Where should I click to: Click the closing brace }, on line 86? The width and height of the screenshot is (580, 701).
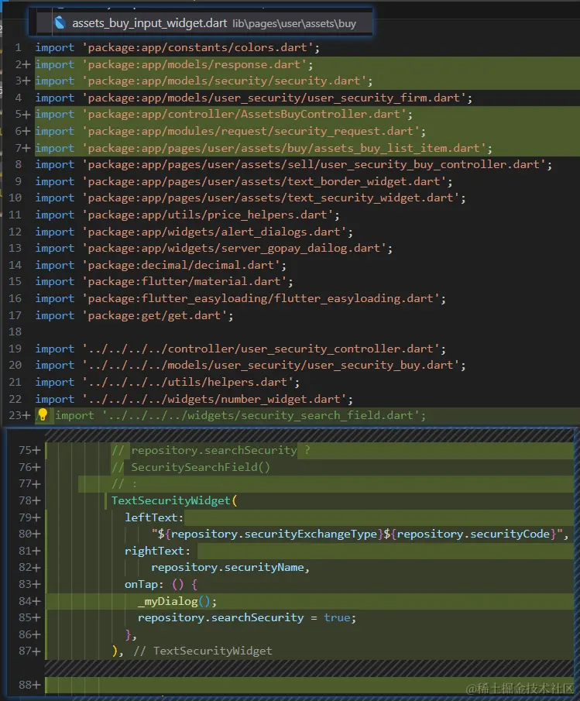click(x=131, y=634)
